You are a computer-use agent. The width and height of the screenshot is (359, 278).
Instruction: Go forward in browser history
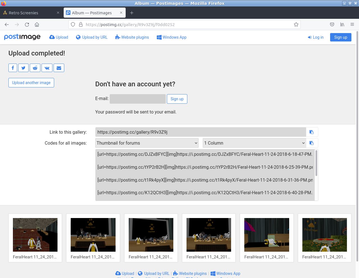pyautogui.click(x=17, y=25)
